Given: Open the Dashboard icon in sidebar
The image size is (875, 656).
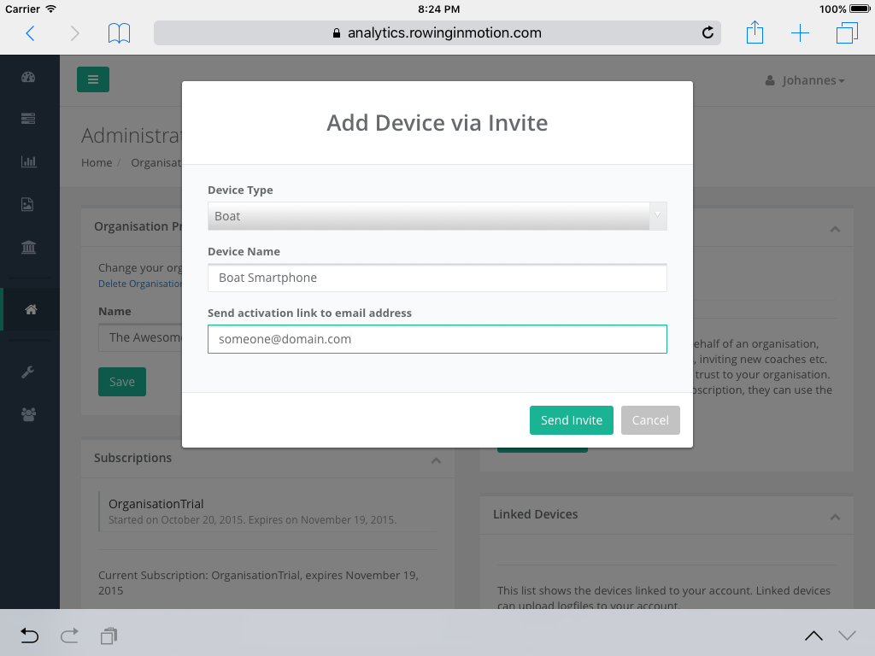Looking at the screenshot, I should [x=28, y=79].
